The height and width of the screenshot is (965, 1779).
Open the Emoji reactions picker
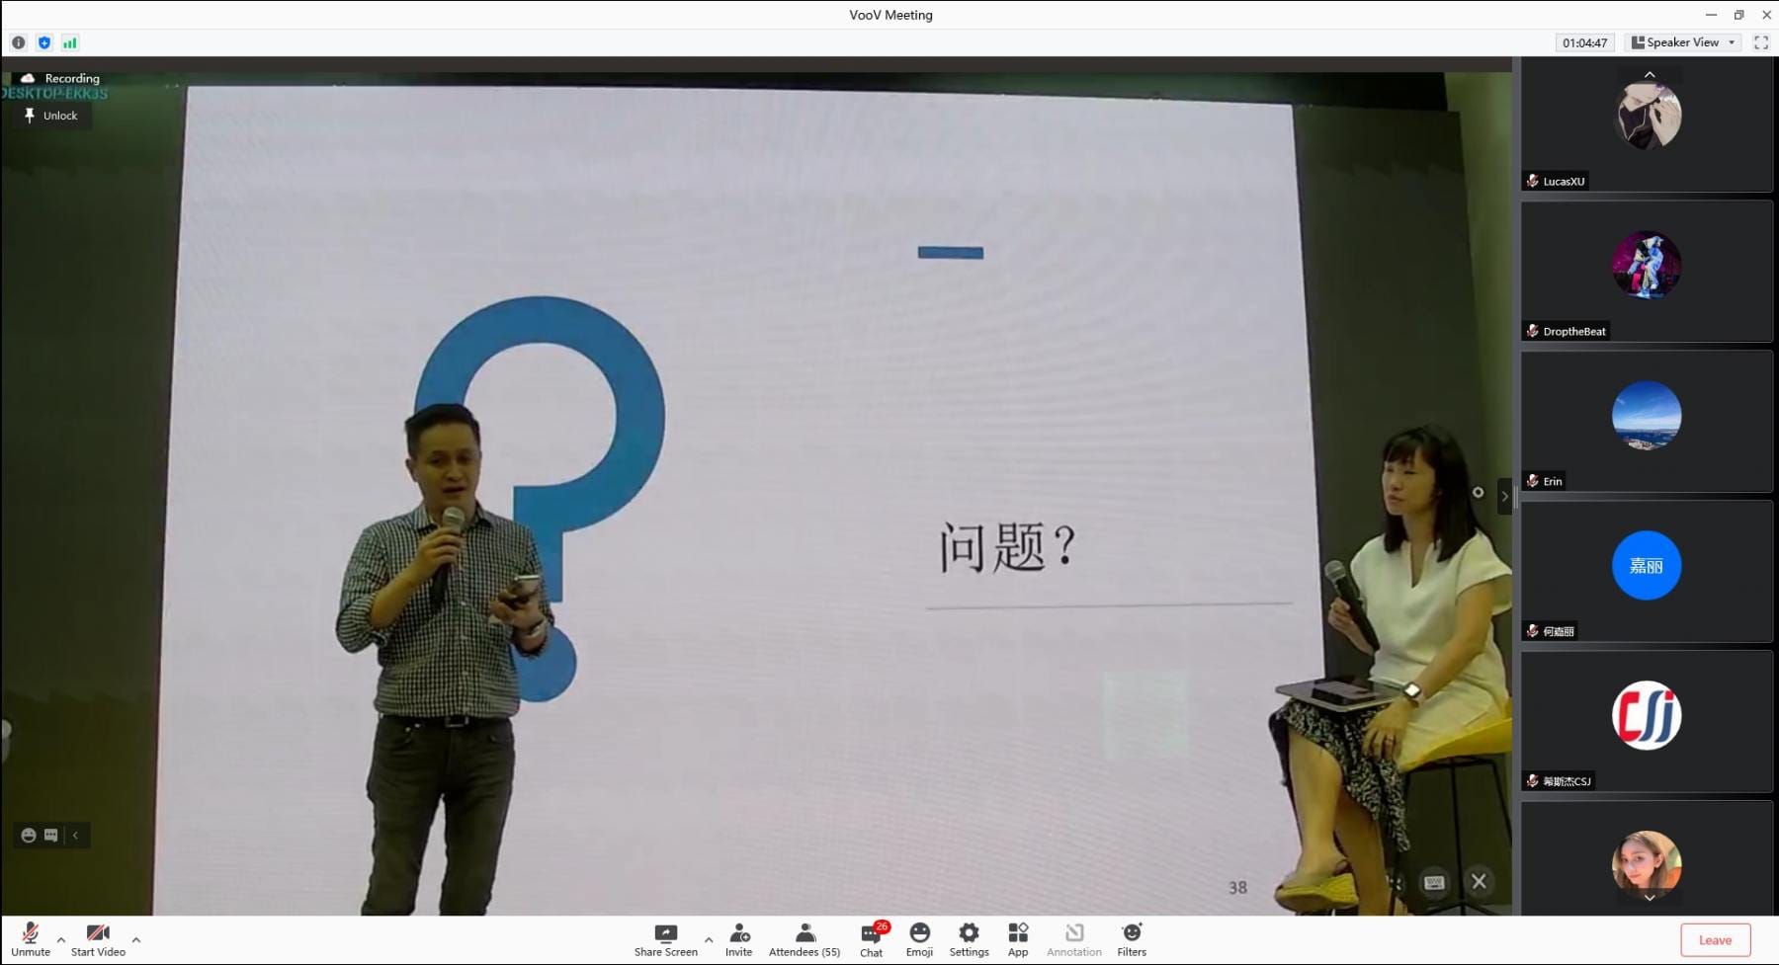[x=919, y=939]
